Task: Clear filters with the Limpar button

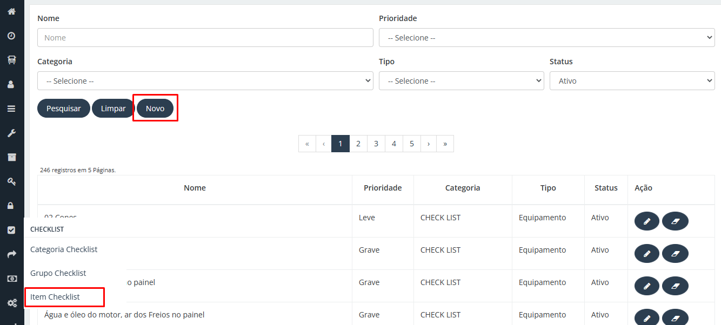Action: tap(114, 109)
